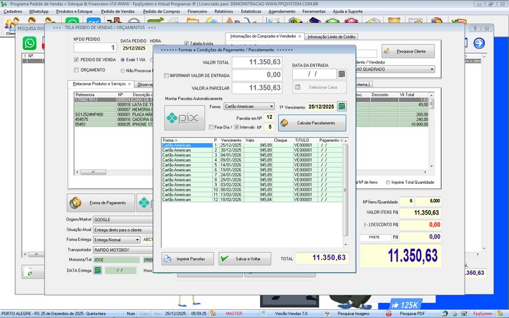The width and height of the screenshot is (509, 318).
Task: Open calendar icon beside 1º Vencimento date
Action: pyautogui.click(x=342, y=106)
